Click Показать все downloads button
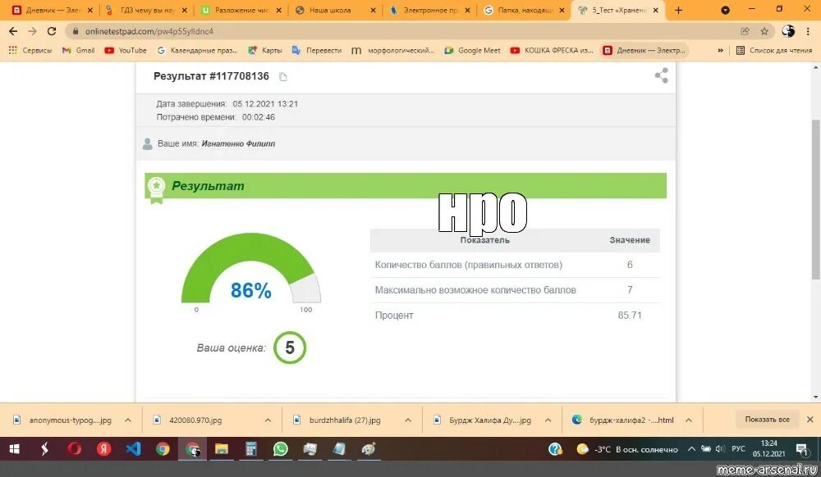 pos(767,420)
